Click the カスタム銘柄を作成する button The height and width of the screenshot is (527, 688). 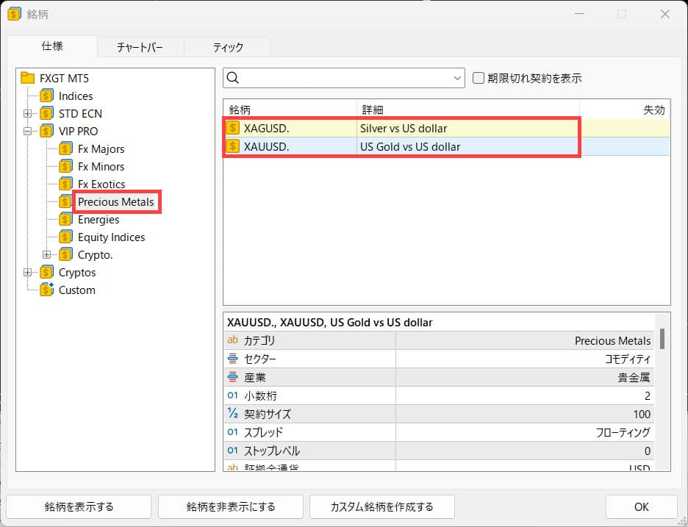(x=381, y=506)
